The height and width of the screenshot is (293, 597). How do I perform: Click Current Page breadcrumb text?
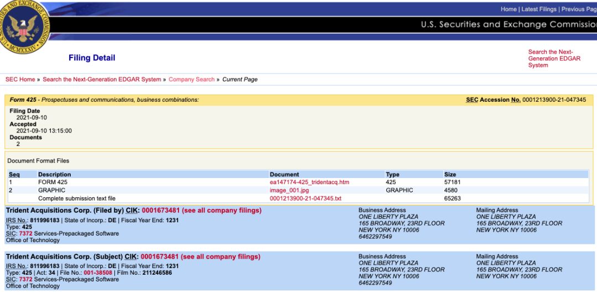click(240, 80)
